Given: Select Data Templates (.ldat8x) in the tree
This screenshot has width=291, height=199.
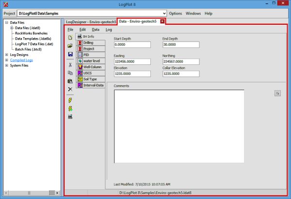Looking at the screenshot, I should (x=33, y=39).
